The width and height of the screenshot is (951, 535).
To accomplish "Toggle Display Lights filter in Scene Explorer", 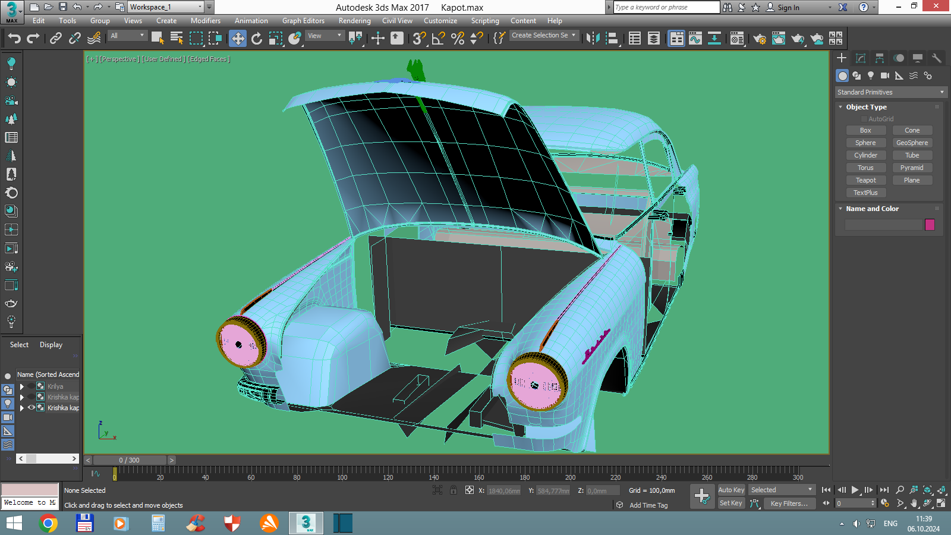I will (8, 403).
